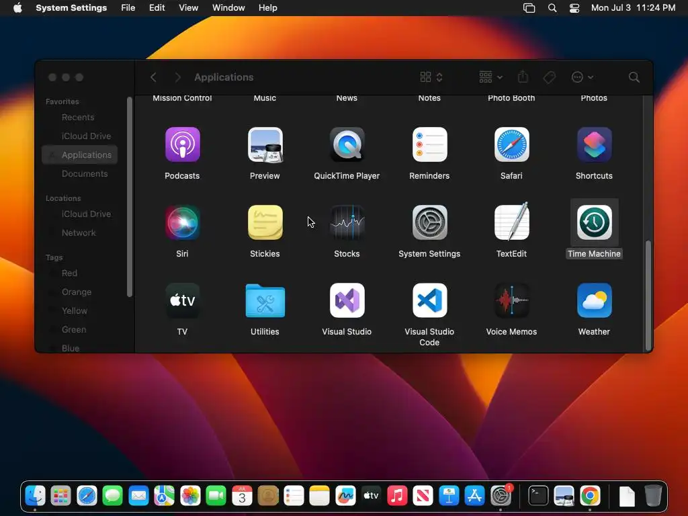The width and height of the screenshot is (688, 516).
Task: Open the Group By dropdown in toolbar
Action: 490,77
